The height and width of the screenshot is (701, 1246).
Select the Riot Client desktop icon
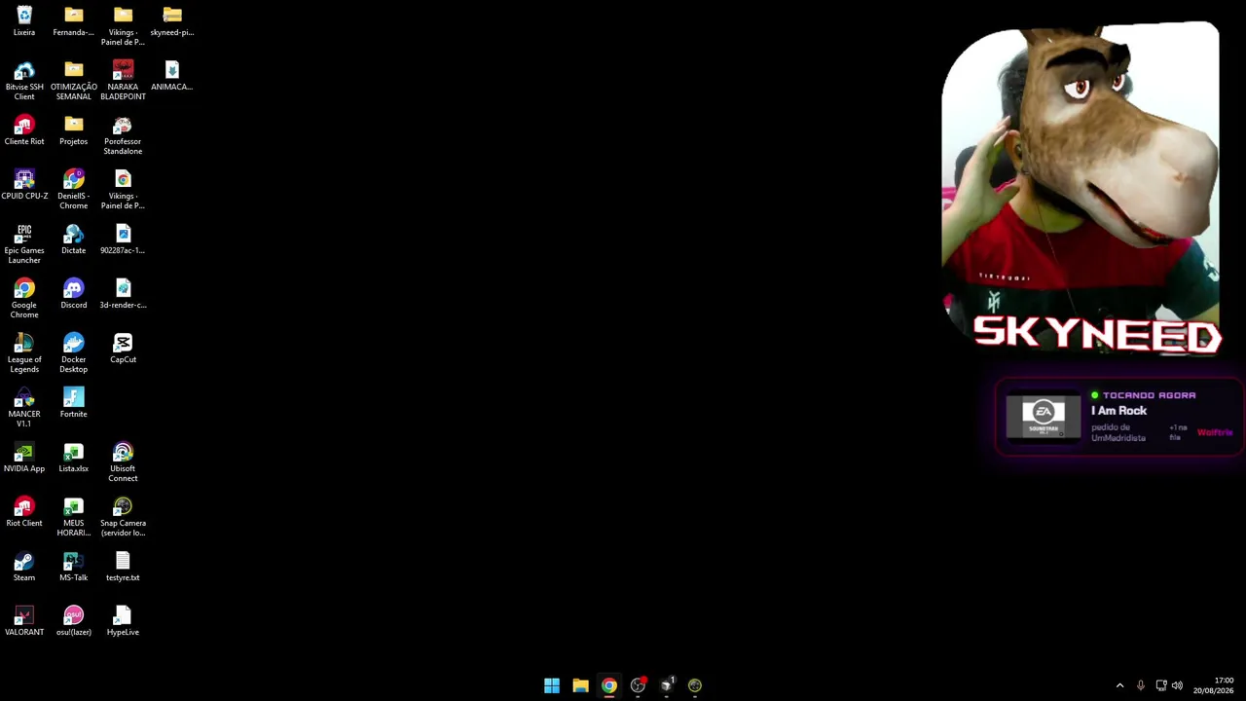24,513
